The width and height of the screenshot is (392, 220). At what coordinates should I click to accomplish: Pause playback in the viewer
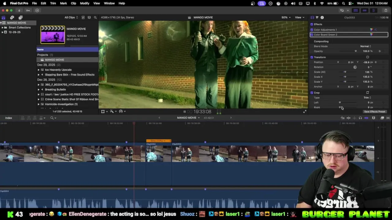[184, 112]
